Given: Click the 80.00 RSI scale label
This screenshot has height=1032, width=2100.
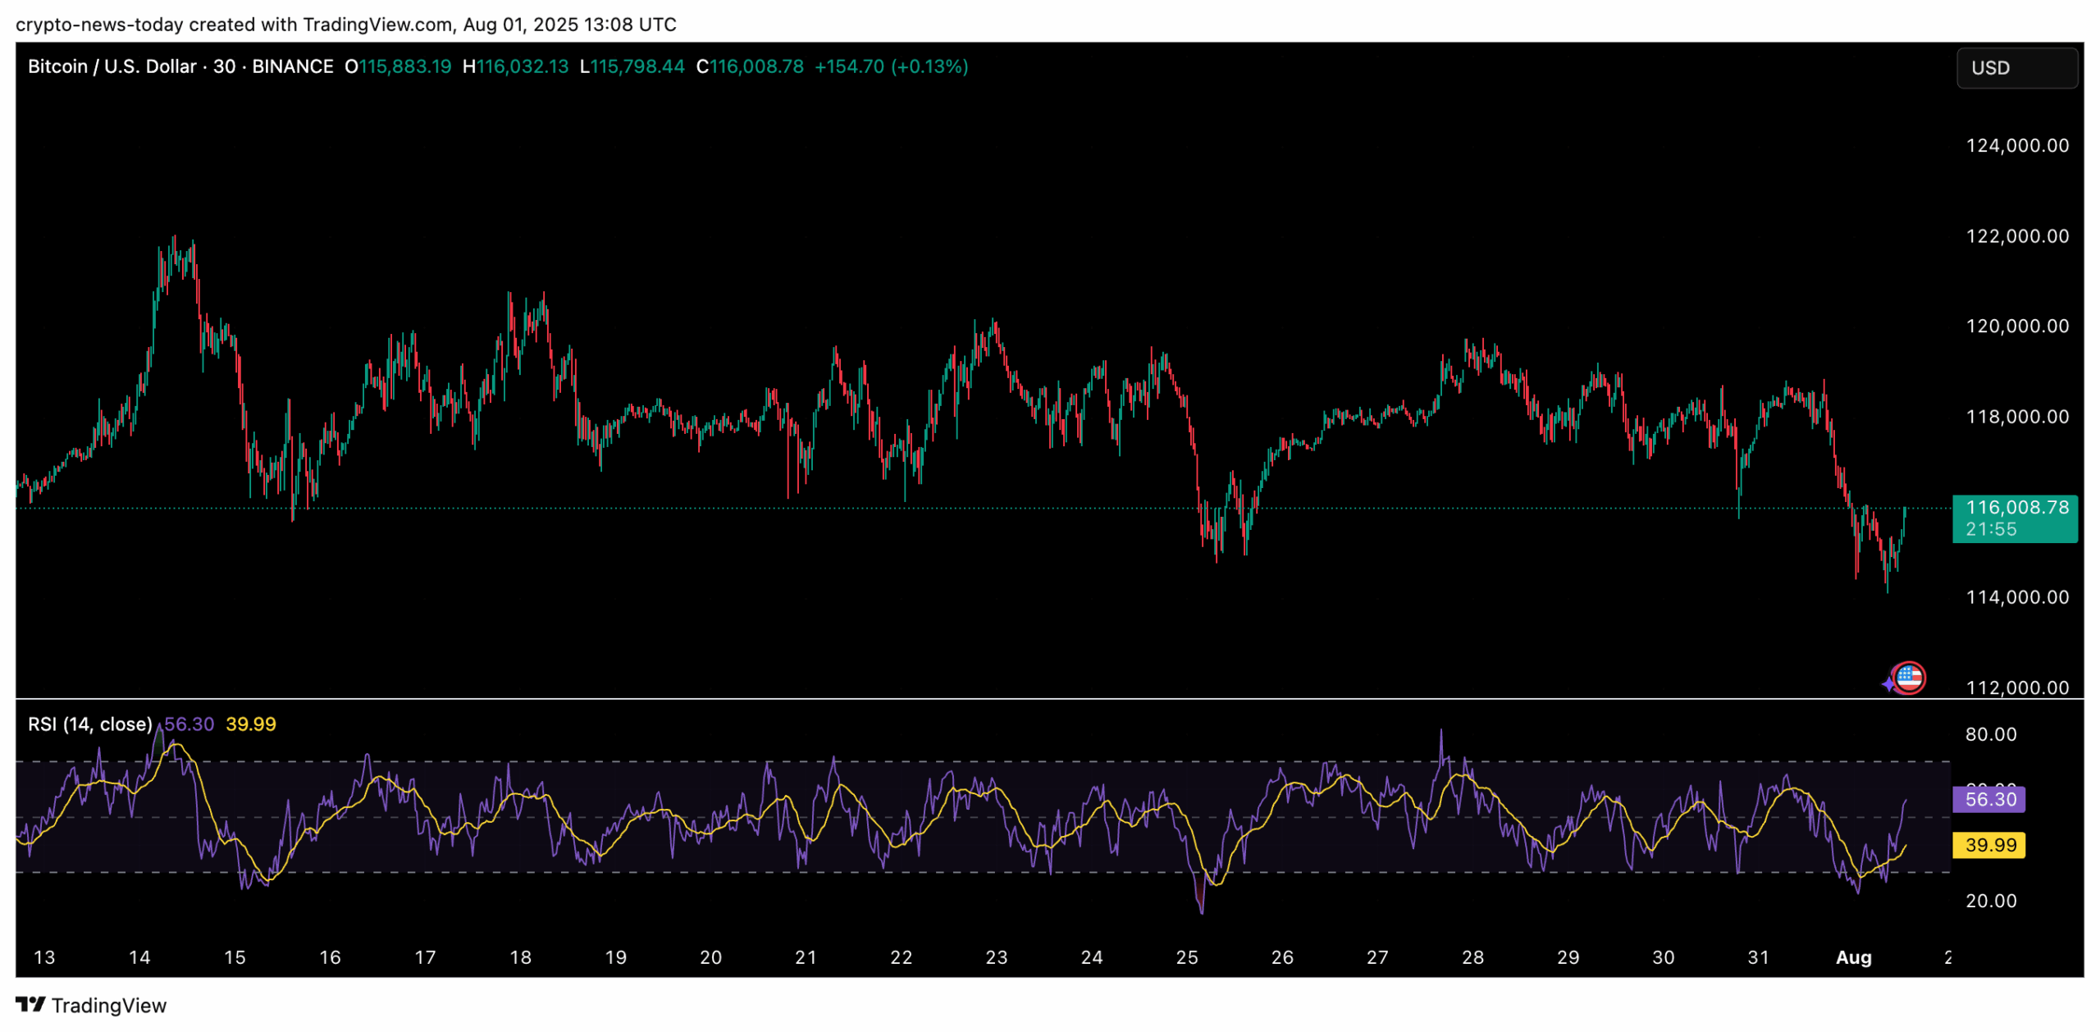Looking at the screenshot, I should [1990, 734].
